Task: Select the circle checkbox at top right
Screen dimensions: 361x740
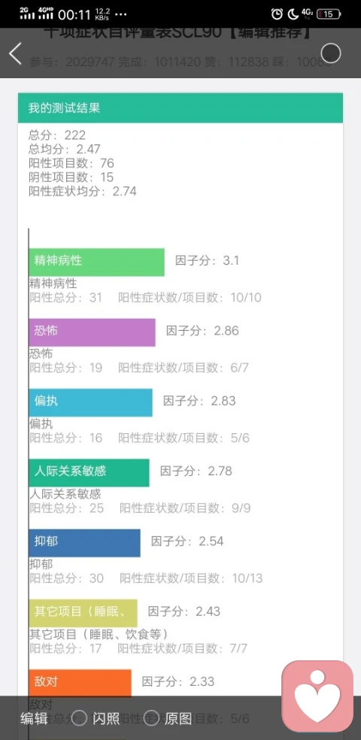Action: pos(330,53)
